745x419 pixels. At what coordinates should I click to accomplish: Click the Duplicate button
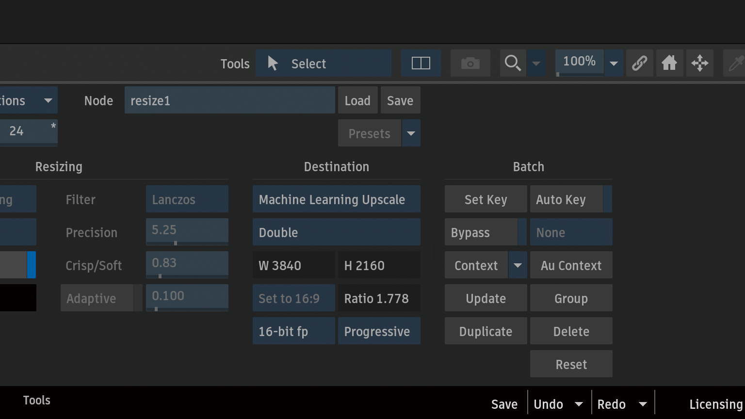pyautogui.click(x=486, y=331)
